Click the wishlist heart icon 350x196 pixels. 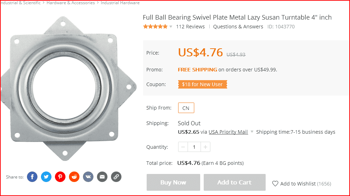tap(275, 183)
